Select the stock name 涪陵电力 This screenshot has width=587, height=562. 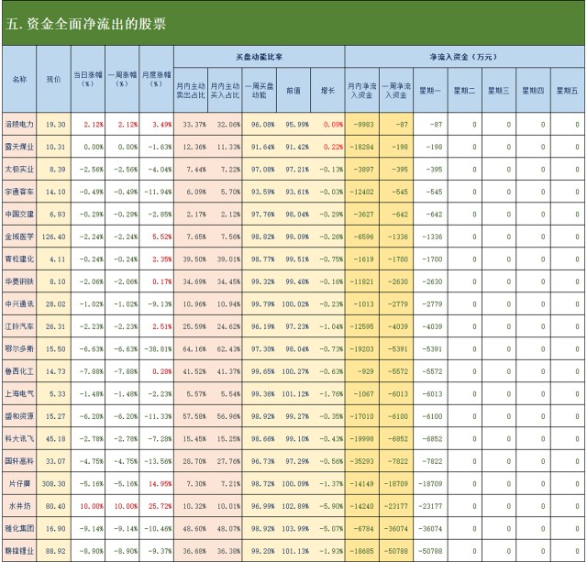(19, 123)
